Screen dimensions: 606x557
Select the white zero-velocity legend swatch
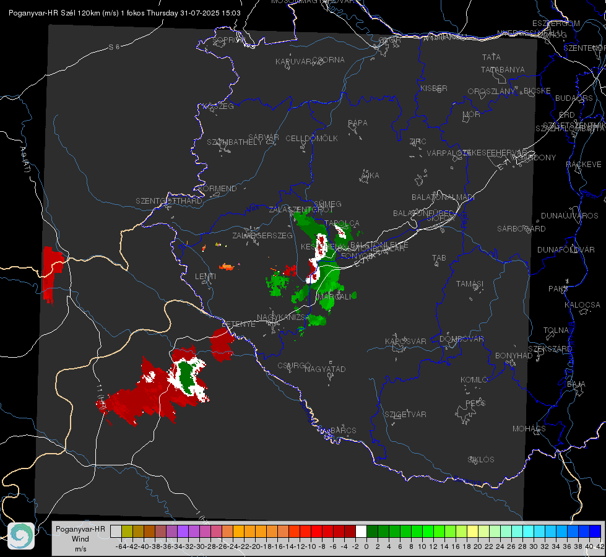click(x=361, y=531)
